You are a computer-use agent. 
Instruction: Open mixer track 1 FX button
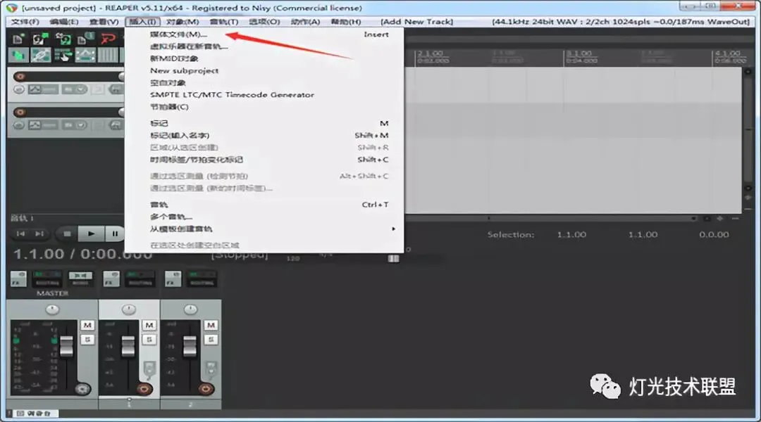click(x=111, y=279)
